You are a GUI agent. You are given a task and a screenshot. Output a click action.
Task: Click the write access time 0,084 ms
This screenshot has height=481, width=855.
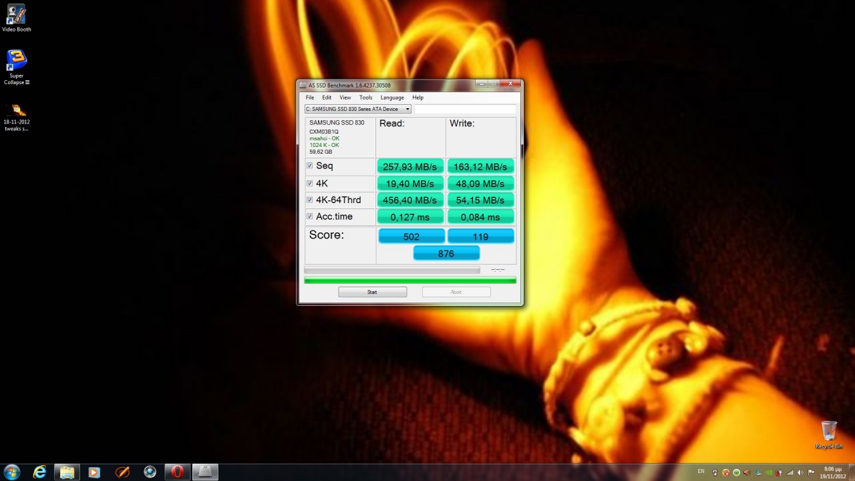point(480,216)
